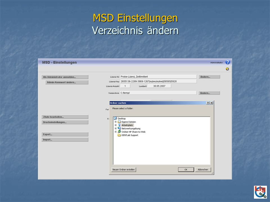This screenshot has width=270, height=202.
Task: Click the network icon beside Netzwerkumgebung
Action: [x=119, y=128]
